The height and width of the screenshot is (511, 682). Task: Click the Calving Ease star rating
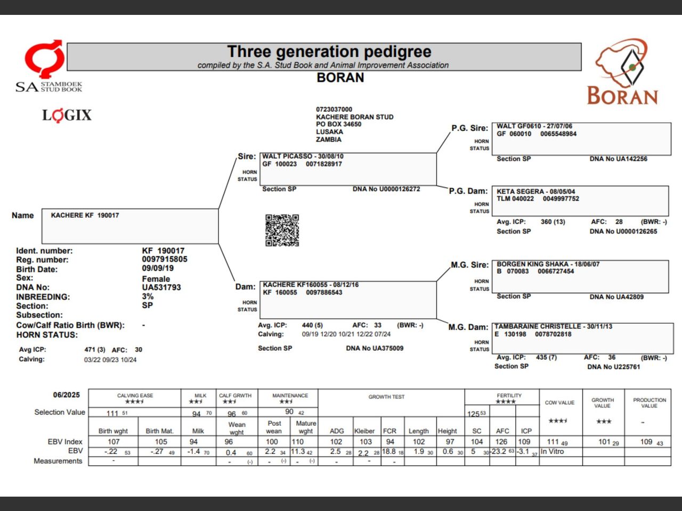pos(134,400)
